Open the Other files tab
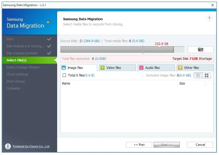219x155 pixels. [195, 68]
